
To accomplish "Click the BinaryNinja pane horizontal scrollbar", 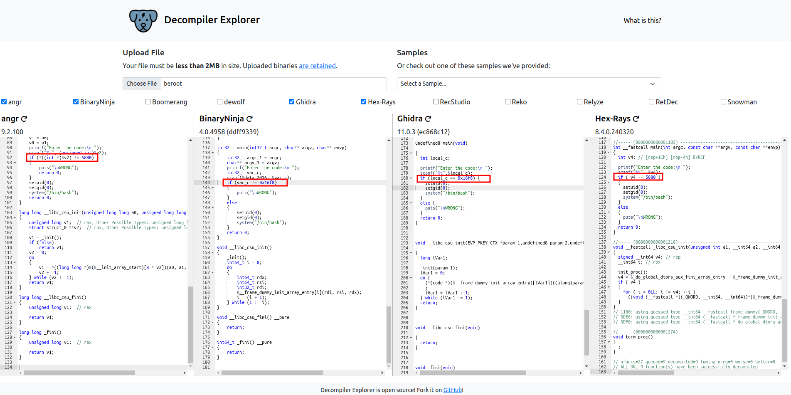I will (x=272, y=373).
